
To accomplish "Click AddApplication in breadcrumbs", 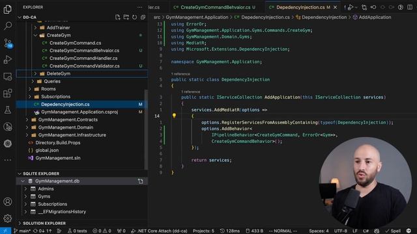I will coord(375,18).
